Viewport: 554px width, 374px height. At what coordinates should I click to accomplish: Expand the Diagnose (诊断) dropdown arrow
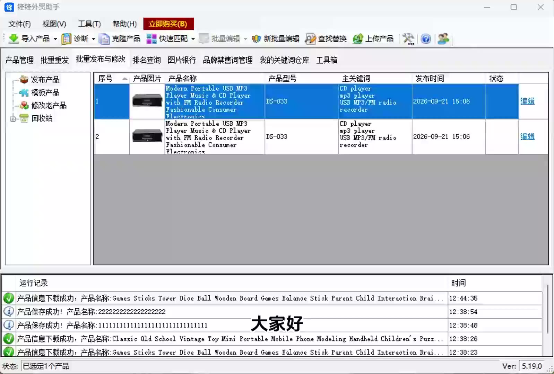(93, 39)
